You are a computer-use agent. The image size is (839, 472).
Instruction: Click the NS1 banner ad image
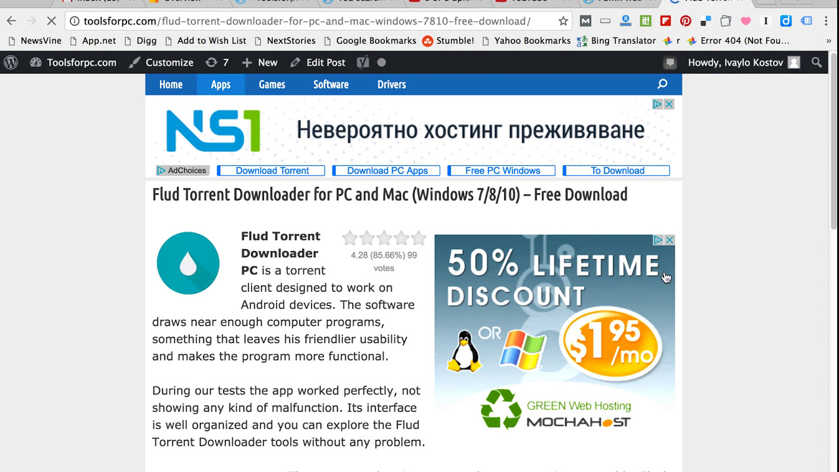[414, 130]
